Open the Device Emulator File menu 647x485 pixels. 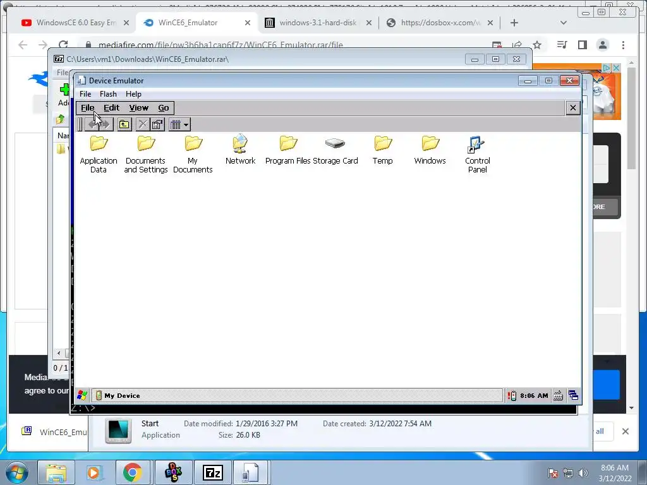coord(85,94)
